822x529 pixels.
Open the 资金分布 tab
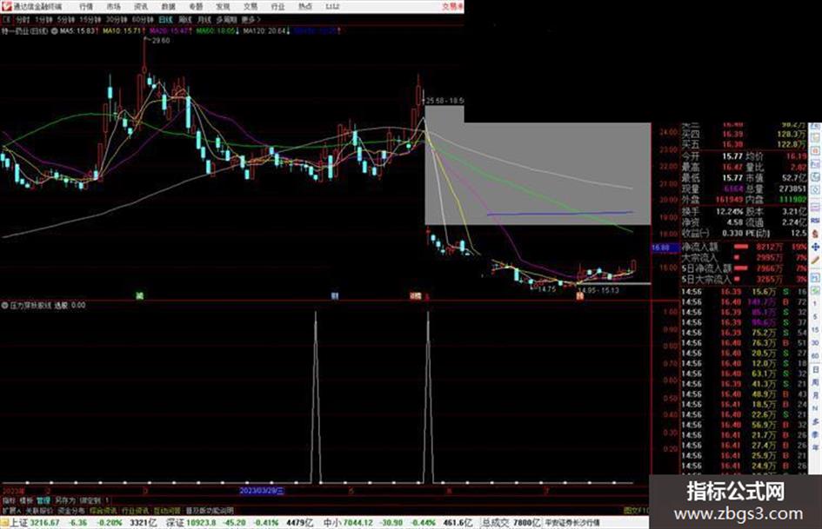[x=70, y=510]
